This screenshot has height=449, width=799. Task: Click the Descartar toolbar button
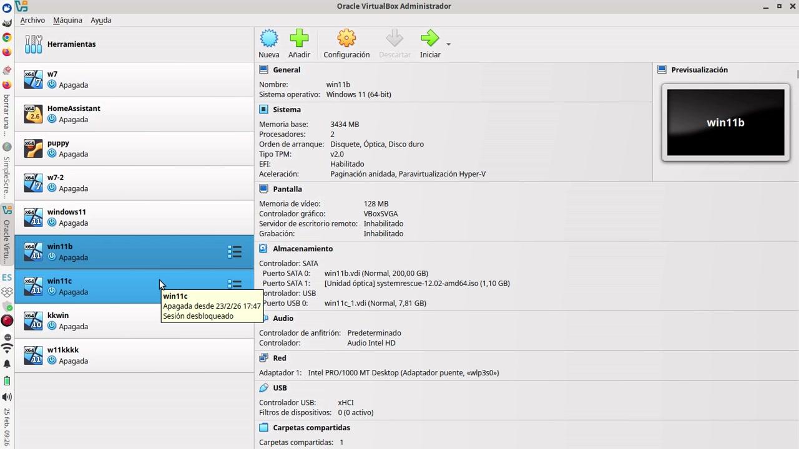point(395,44)
